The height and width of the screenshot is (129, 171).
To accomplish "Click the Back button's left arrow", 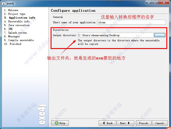I will pyautogui.click(x=104, y=123).
